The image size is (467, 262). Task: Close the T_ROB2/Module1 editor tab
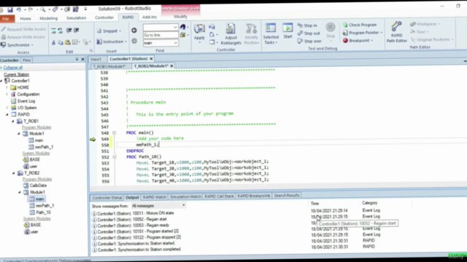click(172, 66)
